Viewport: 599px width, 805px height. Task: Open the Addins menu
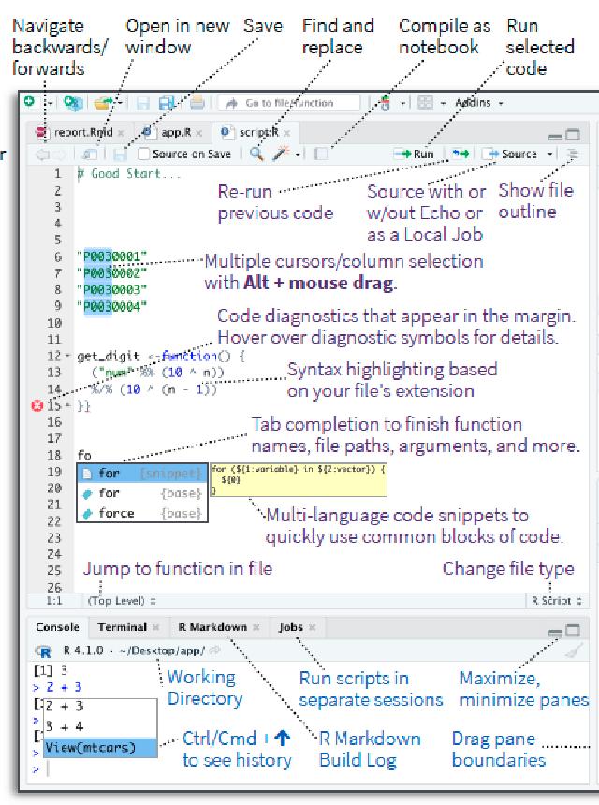[478, 103]
